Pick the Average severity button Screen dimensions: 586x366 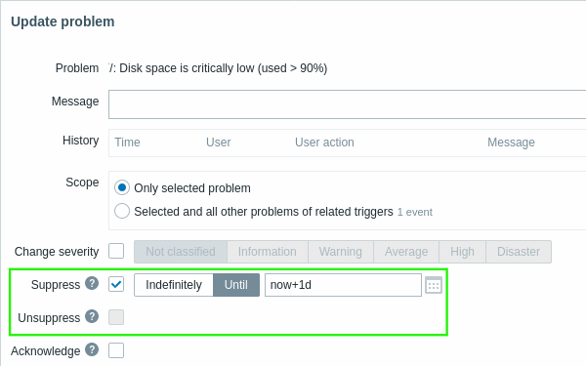tap(406, 252)
